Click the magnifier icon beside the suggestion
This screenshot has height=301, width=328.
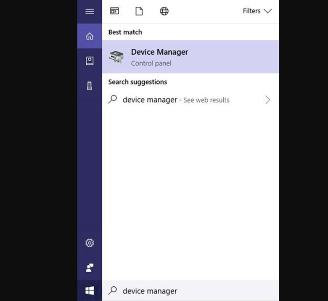pyautogui.click(x=113, y=100)
